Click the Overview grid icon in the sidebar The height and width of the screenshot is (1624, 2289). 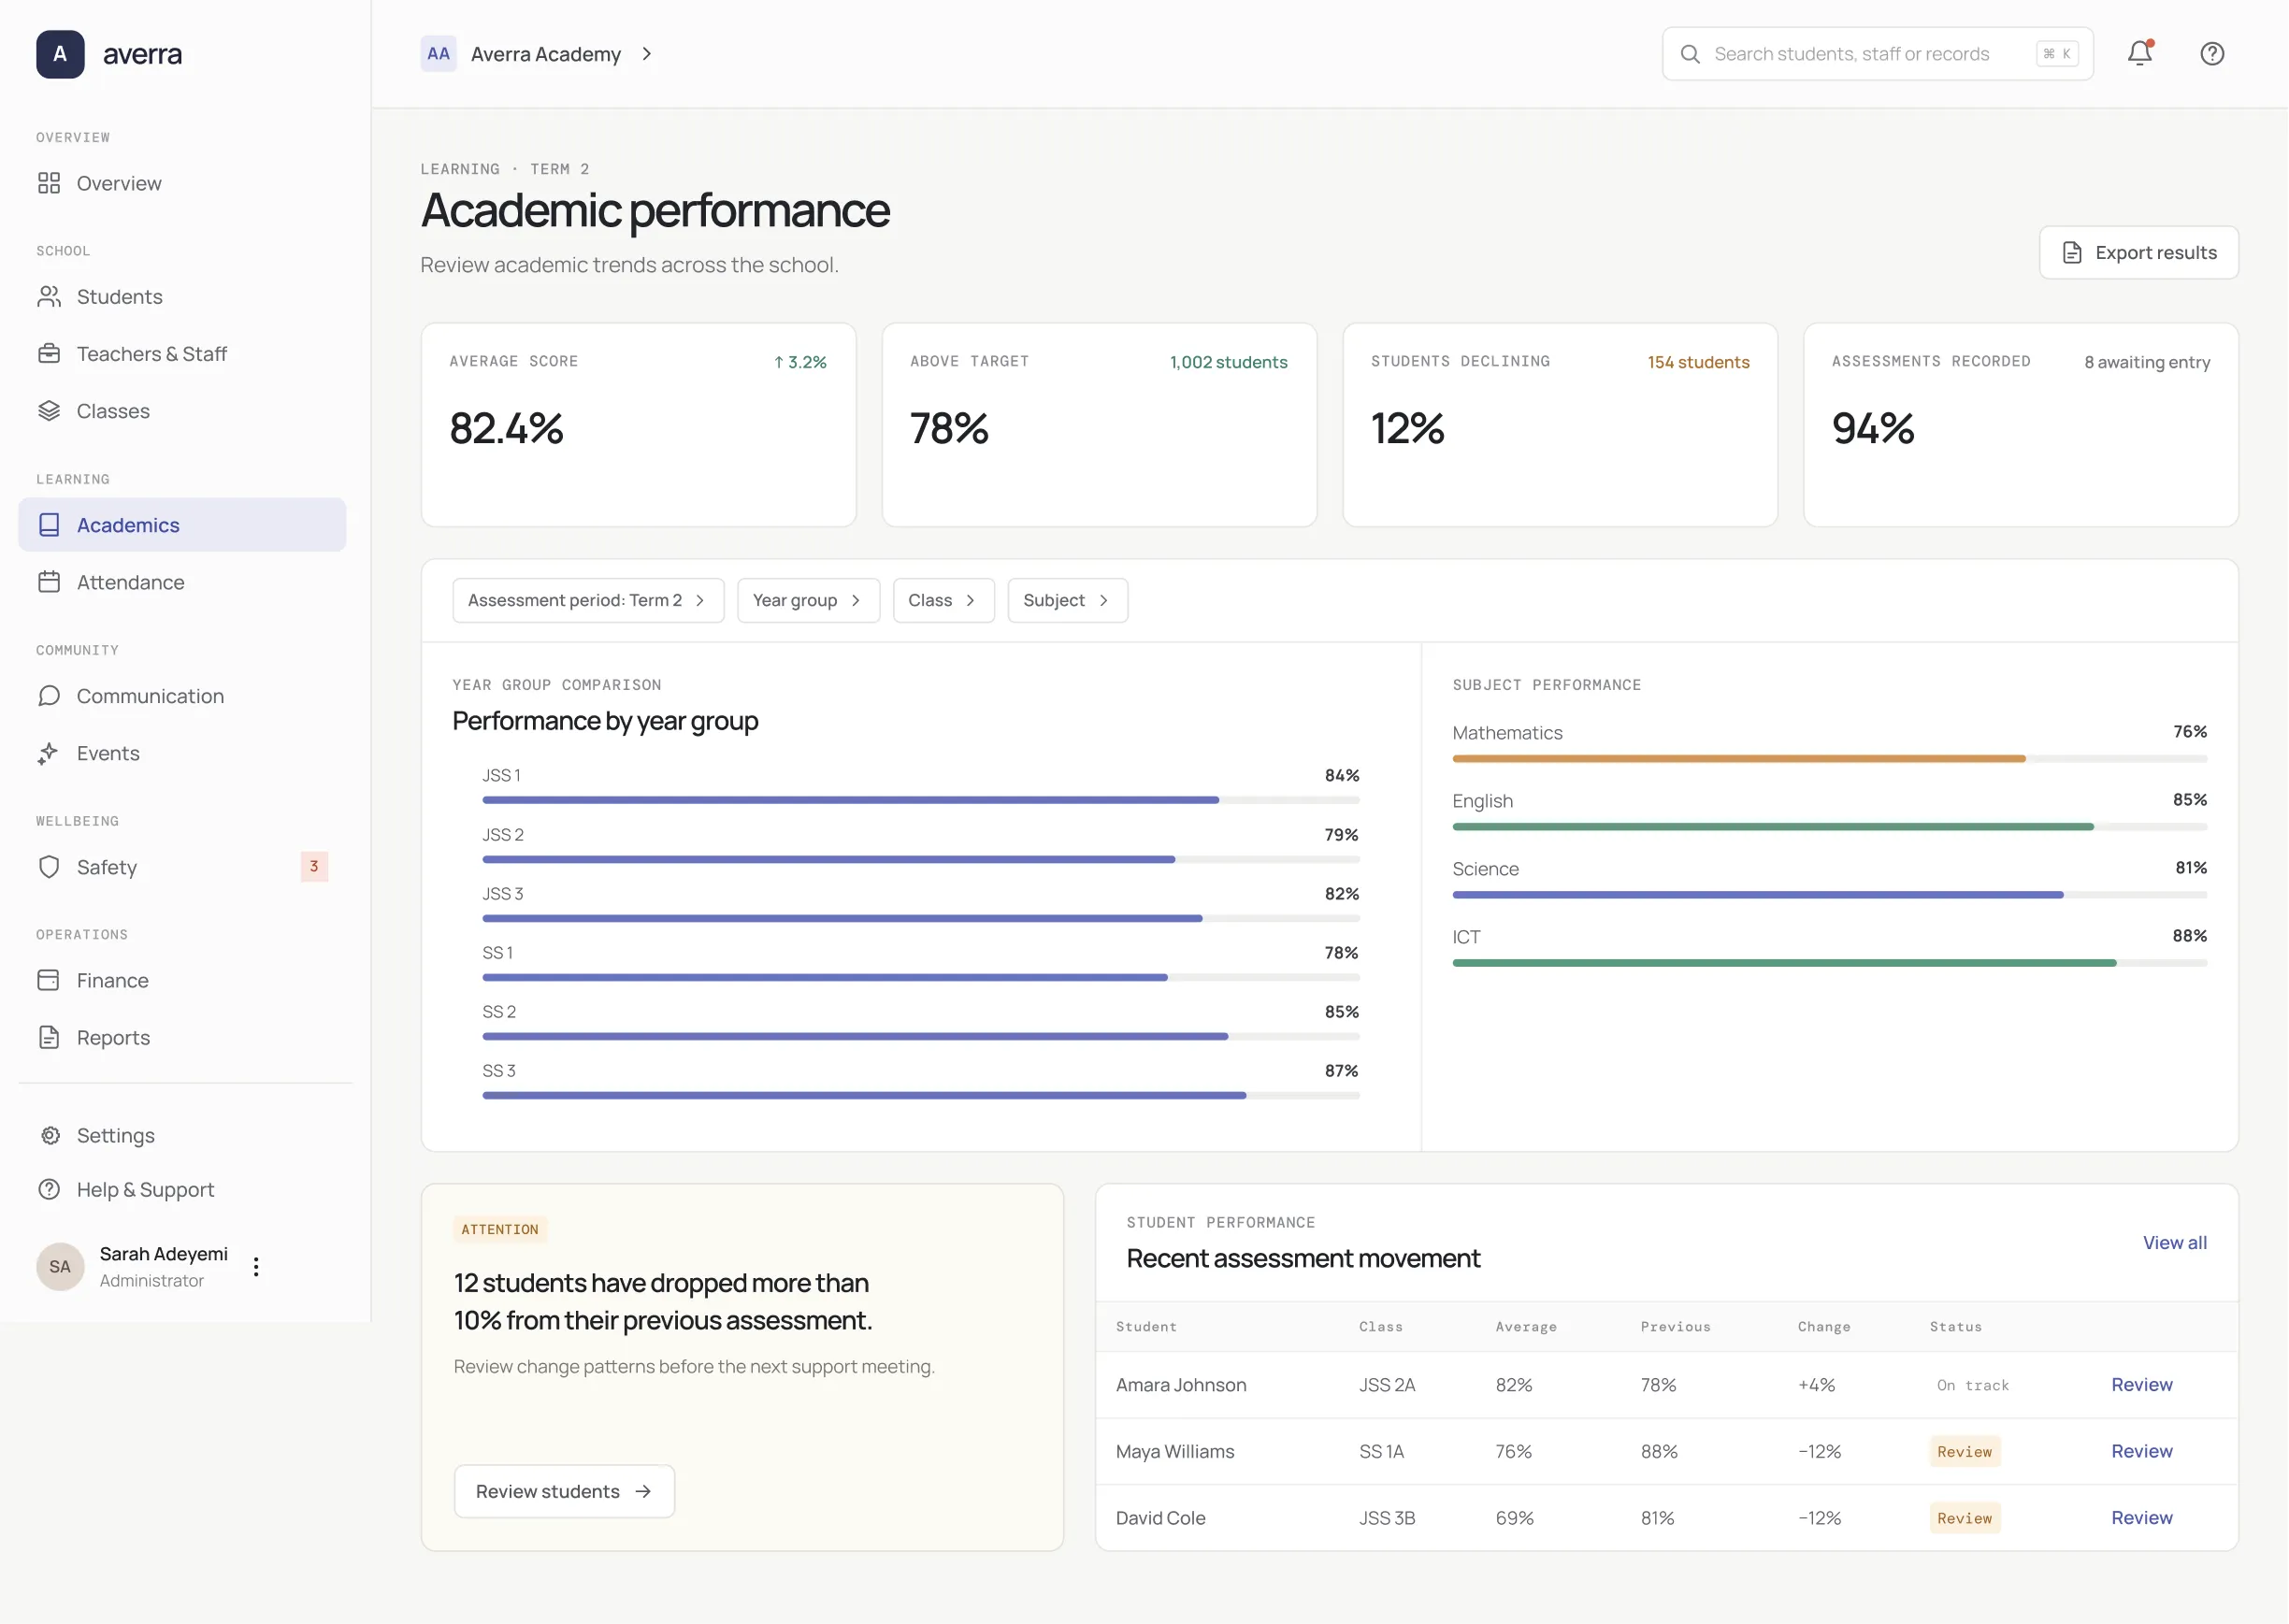point(49,183)
